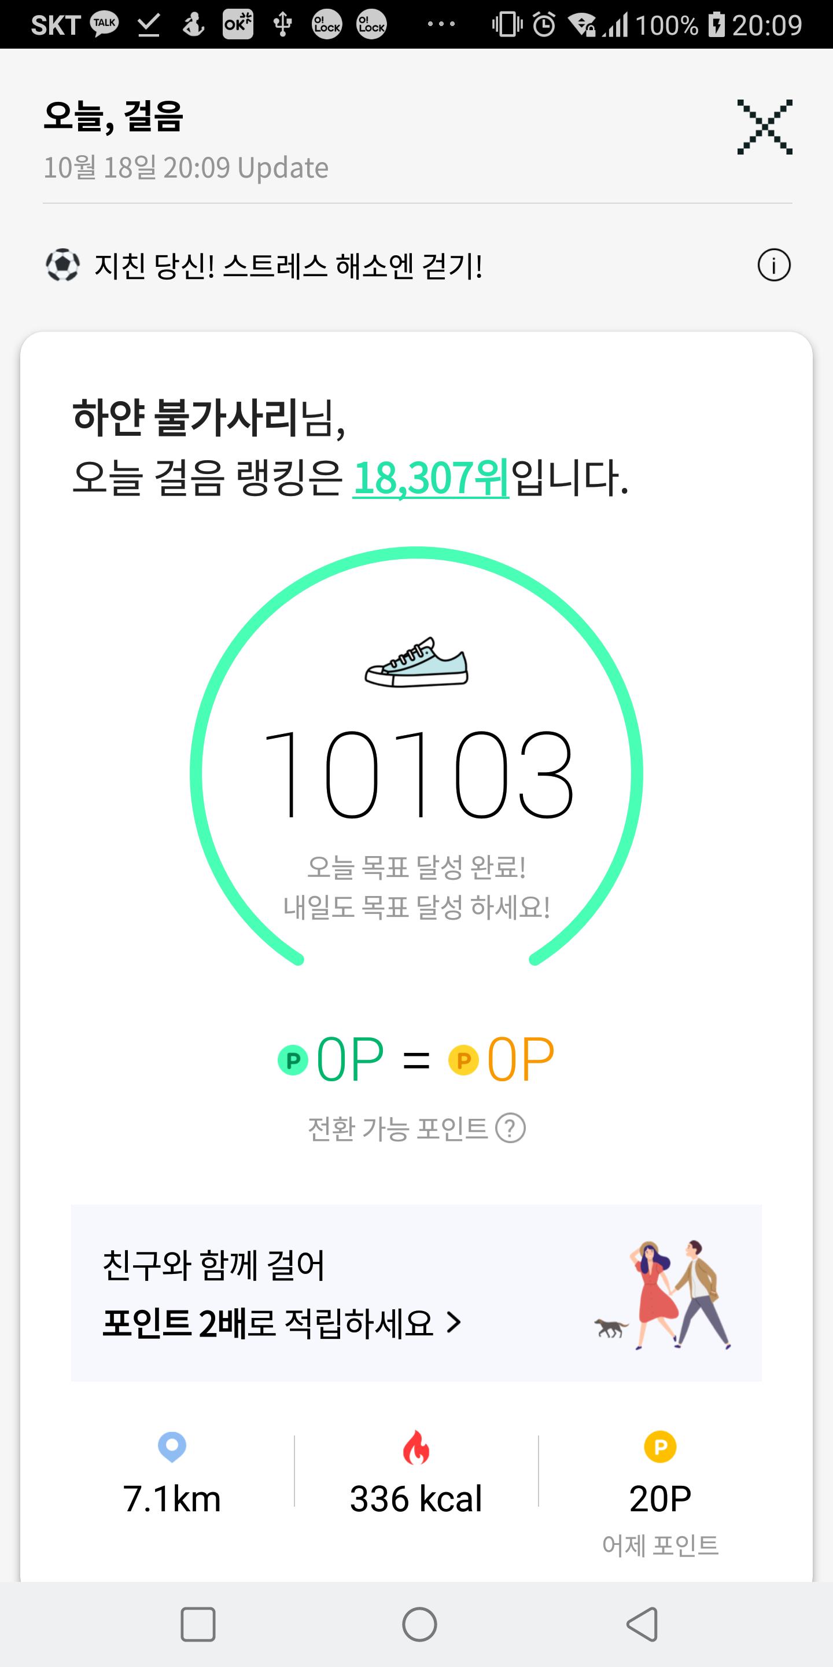This screenshot has width=833, height=1667.
Task: Close the 오늘, 걸음 screen
Action: [764, 127]
